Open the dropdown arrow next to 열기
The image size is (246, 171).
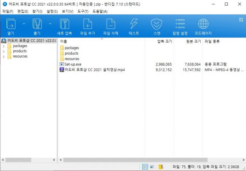(x=24, y=24)
